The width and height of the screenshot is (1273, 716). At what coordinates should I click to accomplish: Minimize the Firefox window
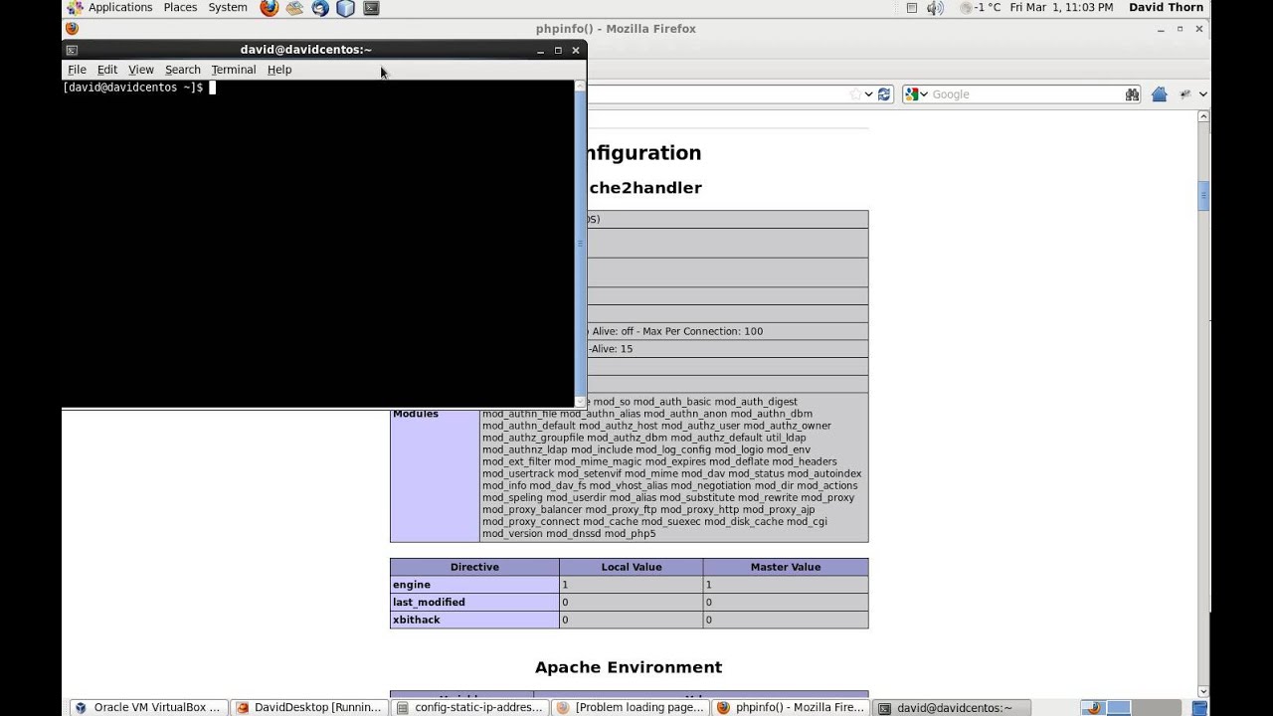(1161, 29)
